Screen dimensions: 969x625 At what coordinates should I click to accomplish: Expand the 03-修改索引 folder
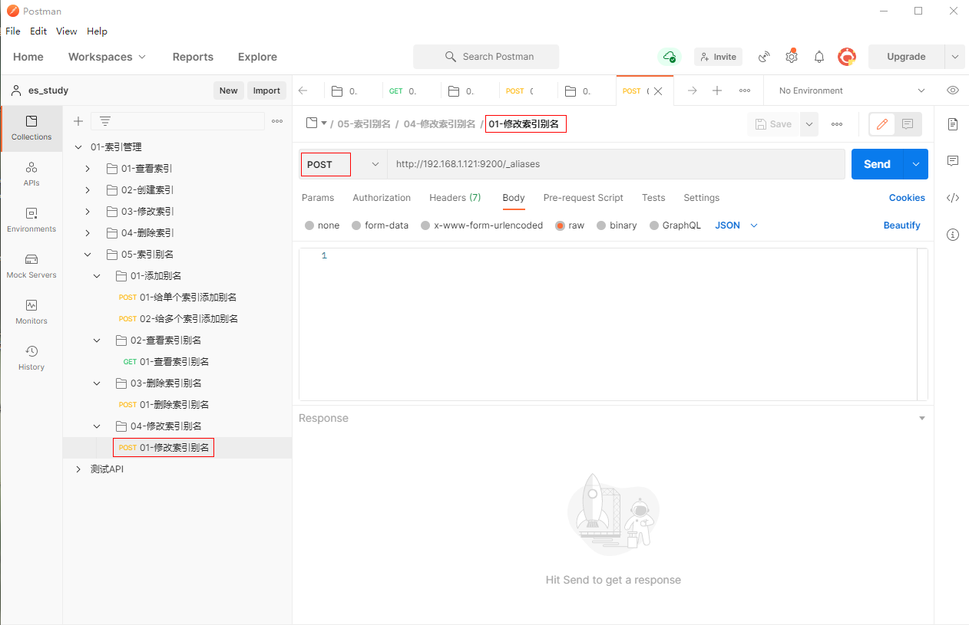pos(88,212)
